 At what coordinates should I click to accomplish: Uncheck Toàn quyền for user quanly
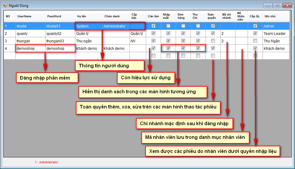213,33
